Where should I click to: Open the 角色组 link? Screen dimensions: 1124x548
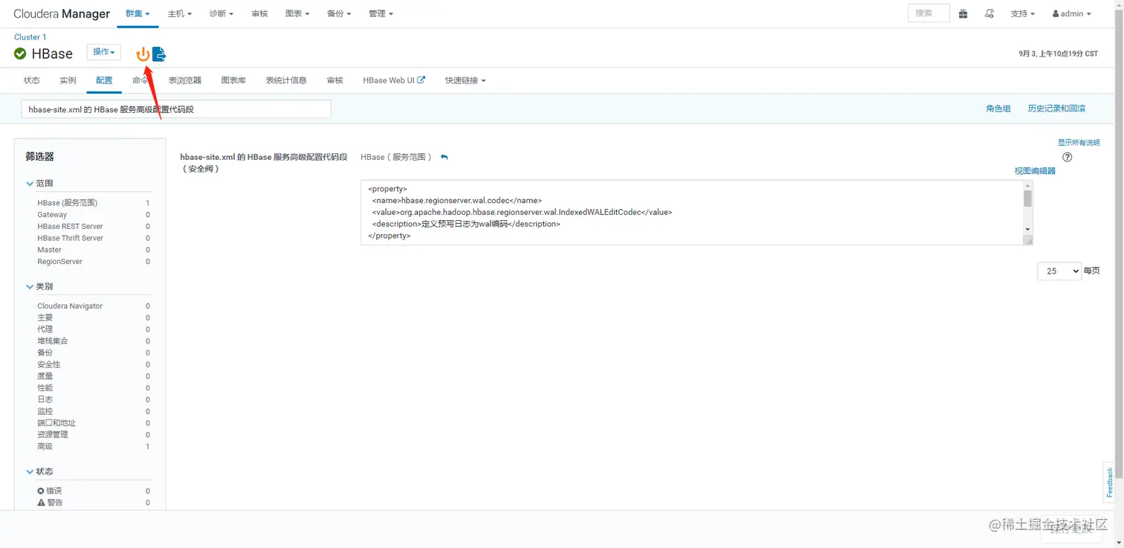(998, 109)
